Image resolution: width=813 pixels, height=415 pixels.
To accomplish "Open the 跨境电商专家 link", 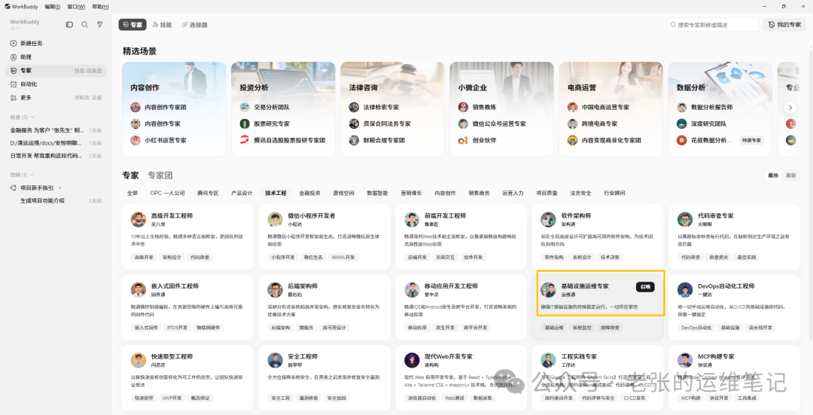I will pyautogui.click(x=599, y=124).
